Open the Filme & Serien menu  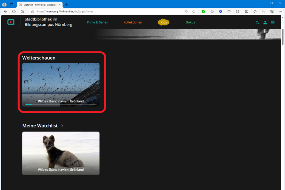coord(98,22)
